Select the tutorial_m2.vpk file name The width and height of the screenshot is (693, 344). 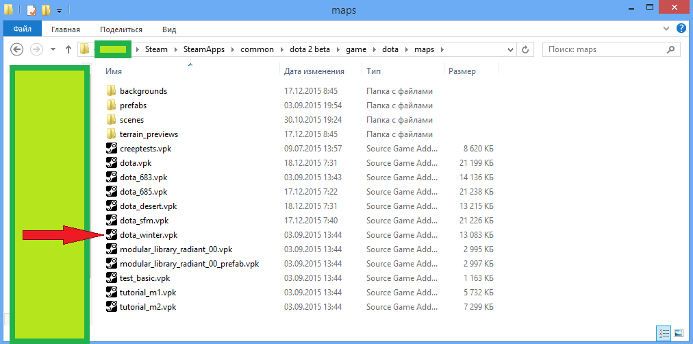click(x=148, y=306)
